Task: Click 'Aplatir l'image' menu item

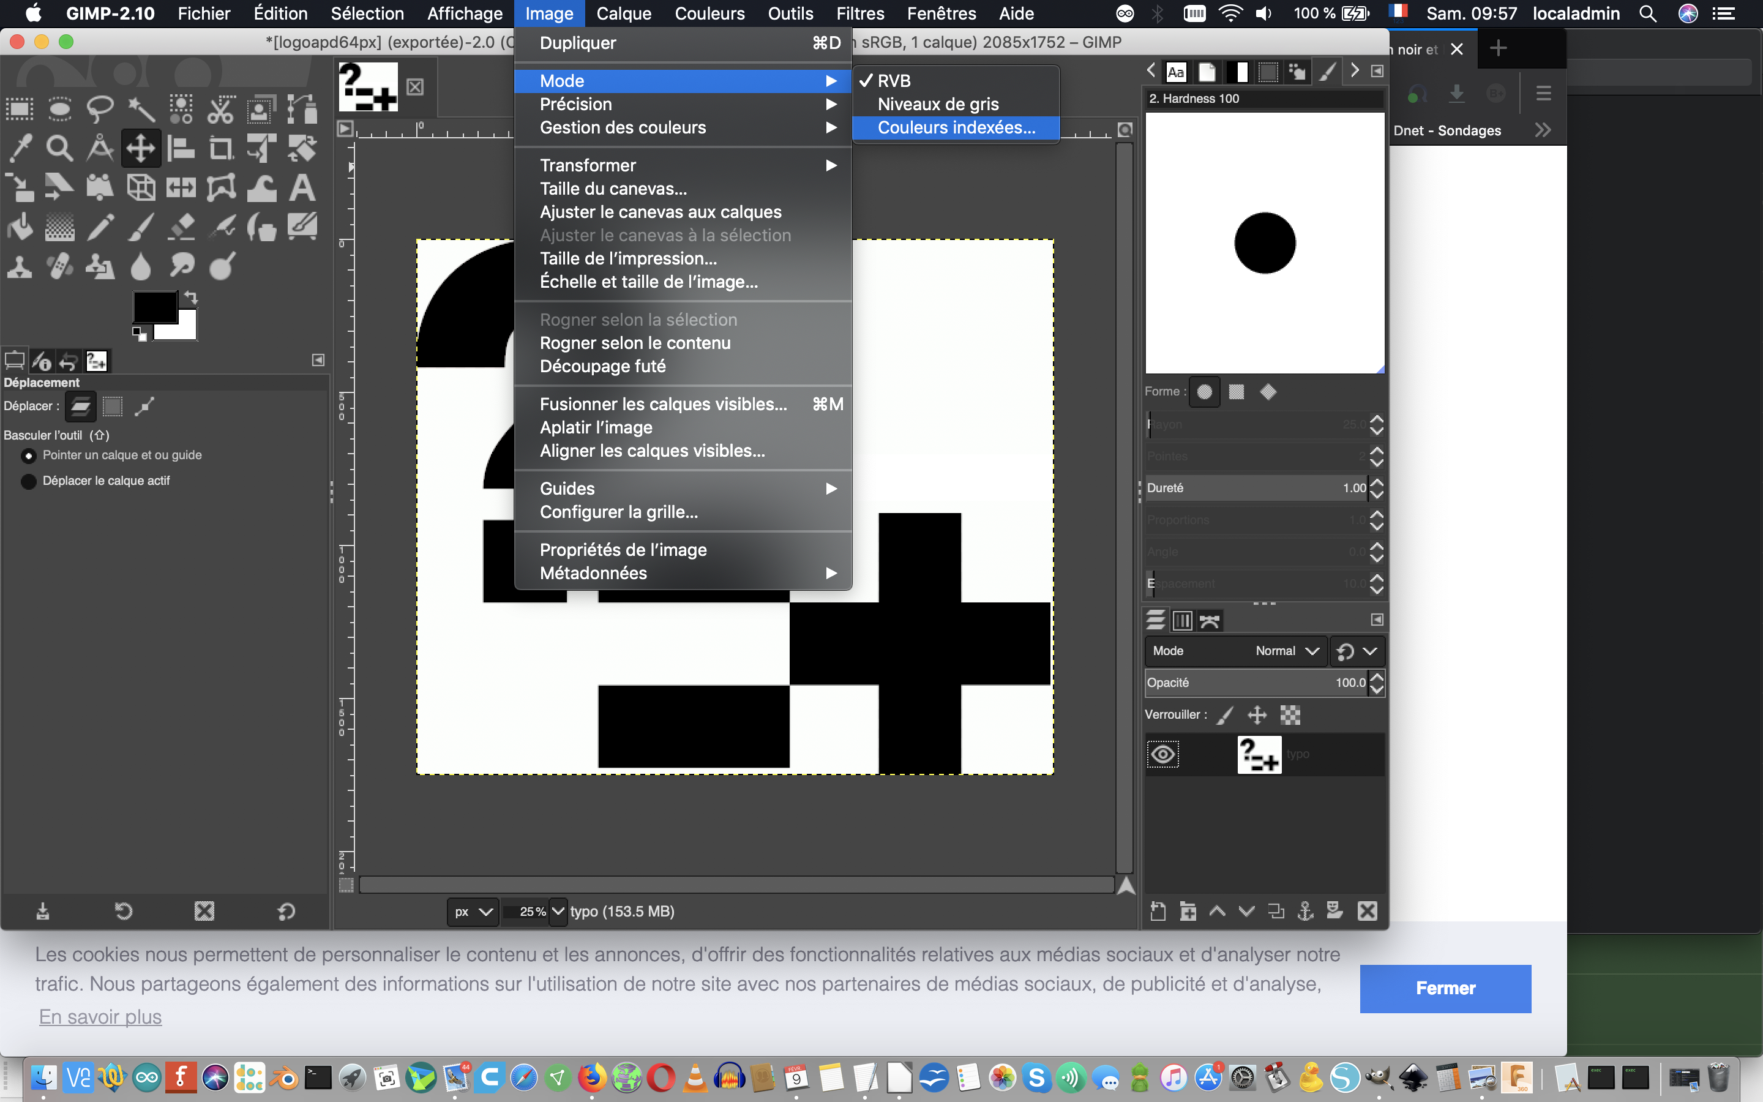Action: click(596, 427)
